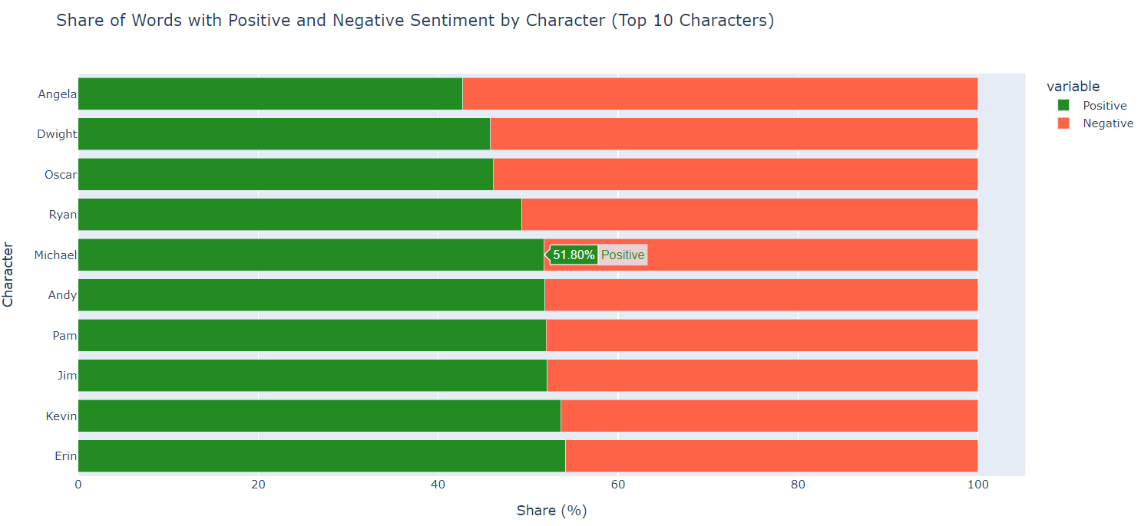Click Angela's red negative bar
Viewport: 1141px width, 526px height.
click(719, 94)
